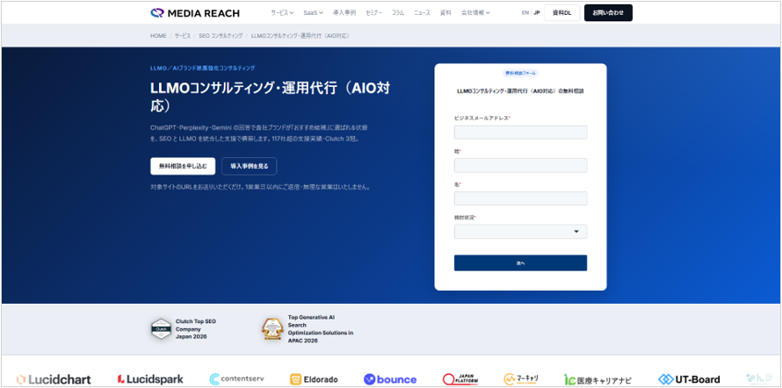Click the LLMOコンサルティング・運用代行 main heading
Image resolution: width=782 pixels, height=388 pixels.
click(271, 97)
